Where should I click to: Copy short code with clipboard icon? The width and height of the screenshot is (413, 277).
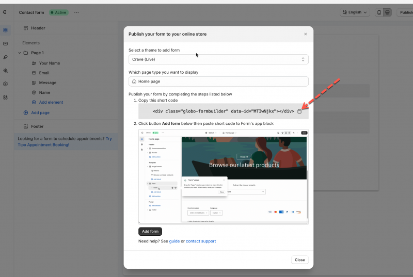pos(299,111)
